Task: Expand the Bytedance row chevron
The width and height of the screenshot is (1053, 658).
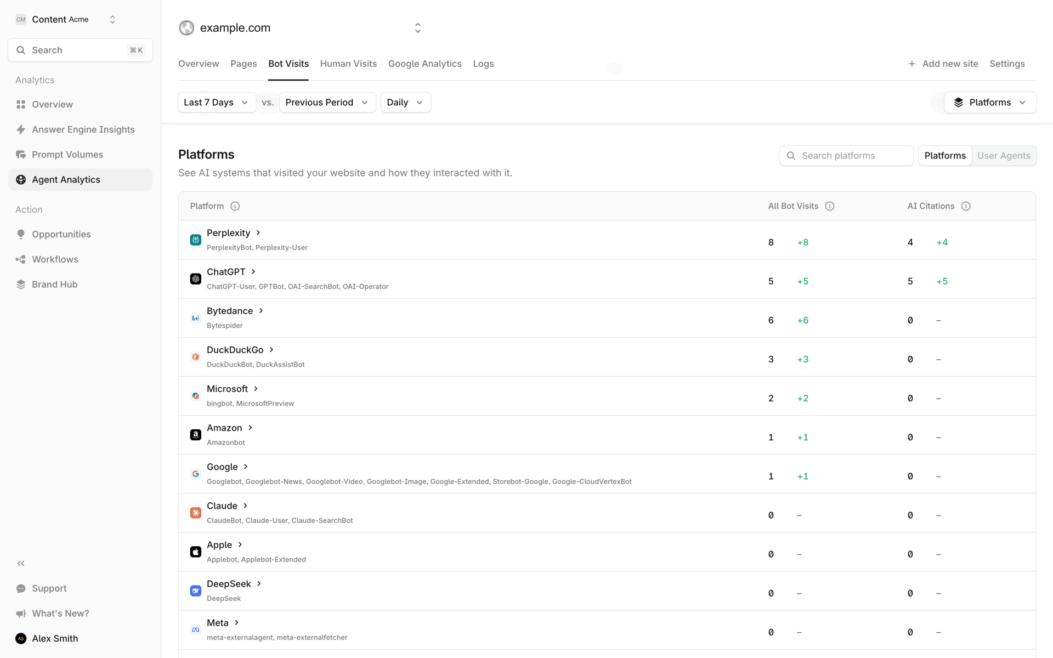Action: point(261,311)
